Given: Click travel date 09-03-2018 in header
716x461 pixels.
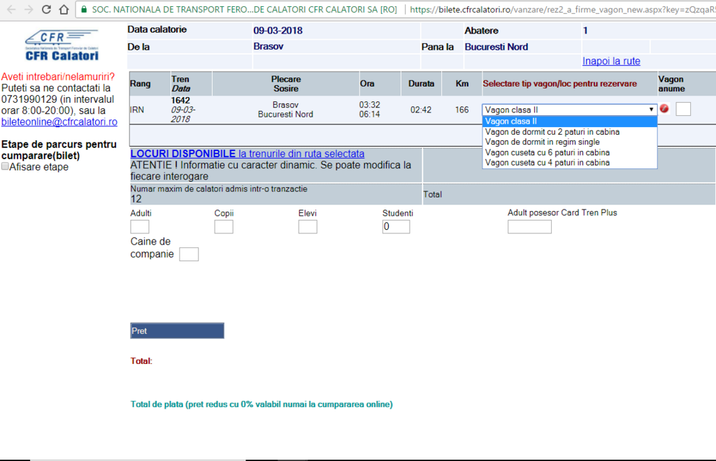Looking at the screenshot, I should click(278, 31).
